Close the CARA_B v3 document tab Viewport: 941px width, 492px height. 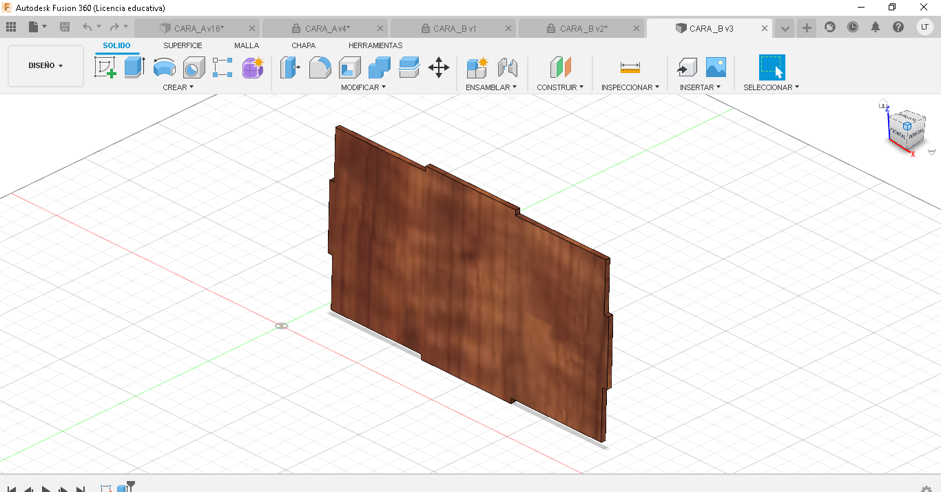[765, 28]
